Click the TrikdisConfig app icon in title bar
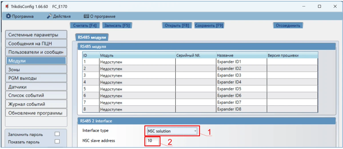Image resolution: width=343 pixels, height=149 pixels. click(x=7, y=6)
